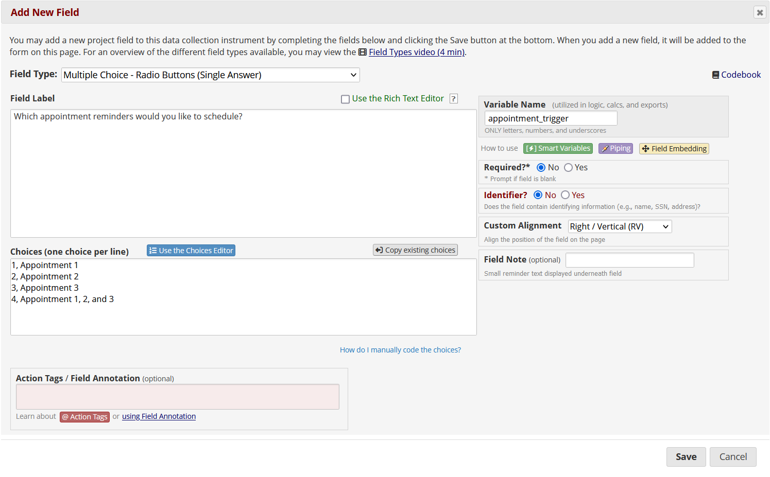This screenshot has height=477, width=770.
Task: Open Field Embedding help
Action: [674, 149]
